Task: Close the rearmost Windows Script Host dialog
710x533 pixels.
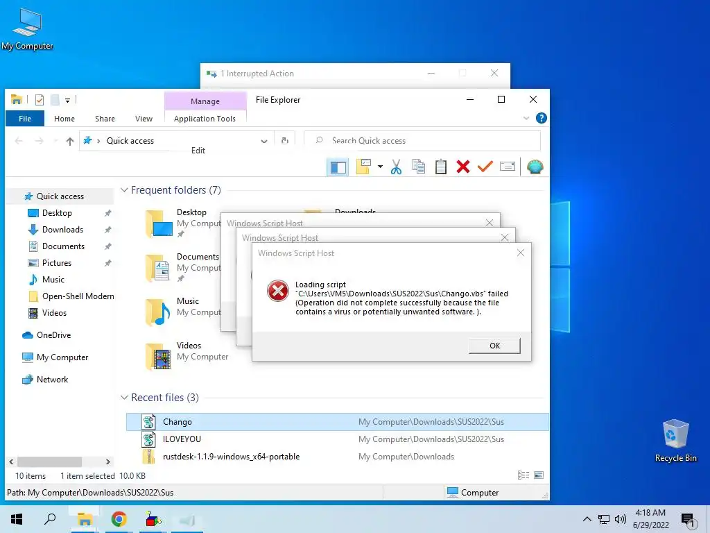Action: [x=490, y=223]
